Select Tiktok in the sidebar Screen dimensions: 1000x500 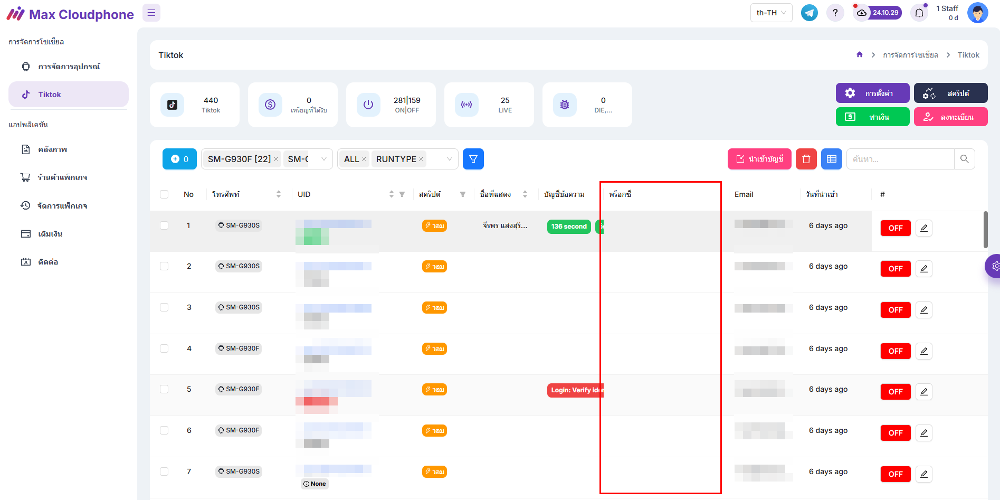(x=69, y=95)
